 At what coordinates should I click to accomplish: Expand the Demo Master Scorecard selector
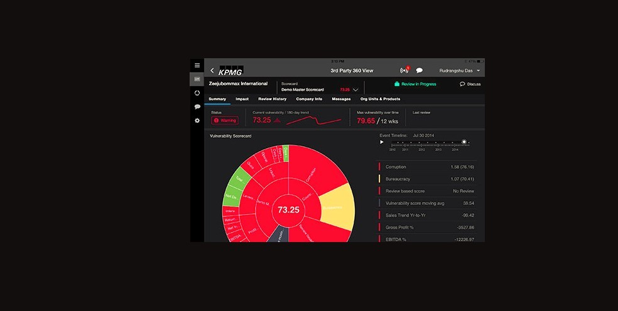355,90
